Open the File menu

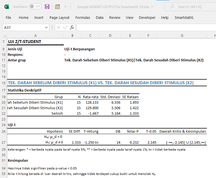tap(8, 17)
